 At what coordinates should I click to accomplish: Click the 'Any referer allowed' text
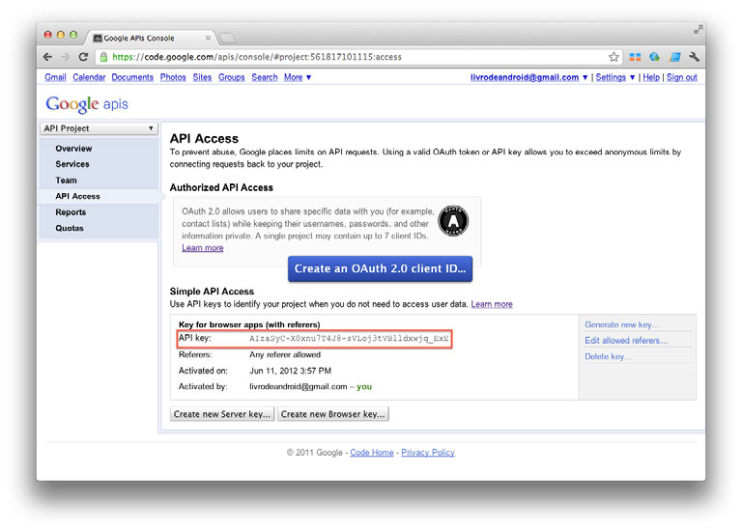(x=285, y=354)
